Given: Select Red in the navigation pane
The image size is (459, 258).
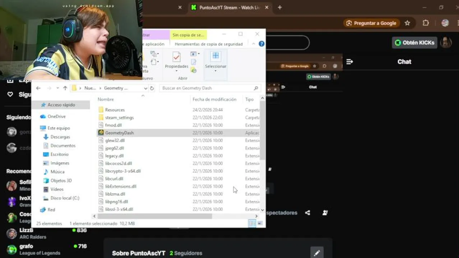Looking at the screenshot, I should [x=47, y=210].
